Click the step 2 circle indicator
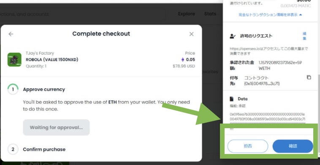 pyautogui.click(x=13, y=149)
